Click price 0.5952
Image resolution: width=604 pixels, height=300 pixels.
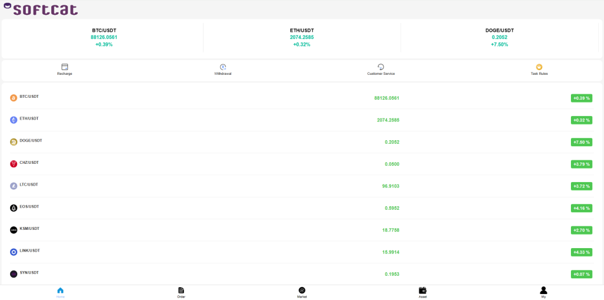392,208
